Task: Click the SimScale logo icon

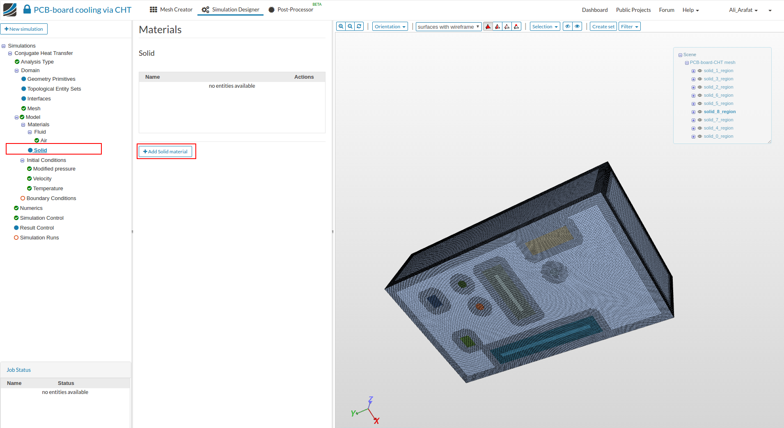Action: (x=10, y=10)
